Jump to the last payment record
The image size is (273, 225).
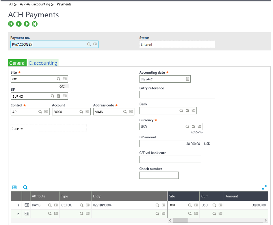35,24
